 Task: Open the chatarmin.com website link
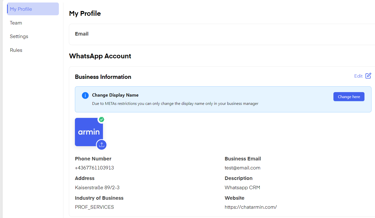tap(251, 207)
